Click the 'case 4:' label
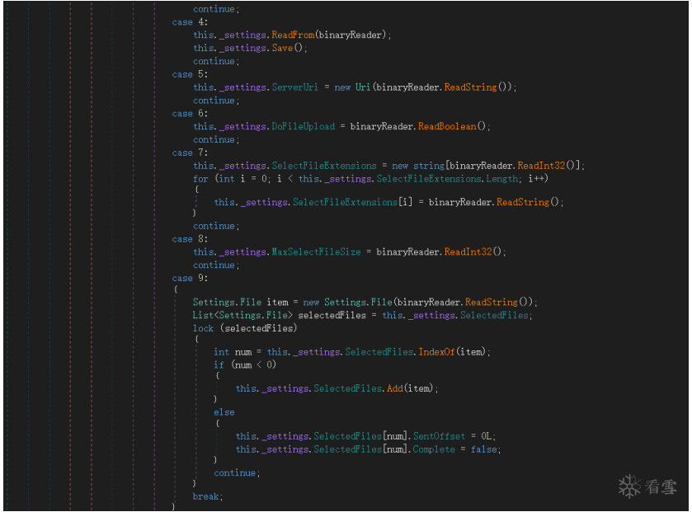 [x=190, y=22]
